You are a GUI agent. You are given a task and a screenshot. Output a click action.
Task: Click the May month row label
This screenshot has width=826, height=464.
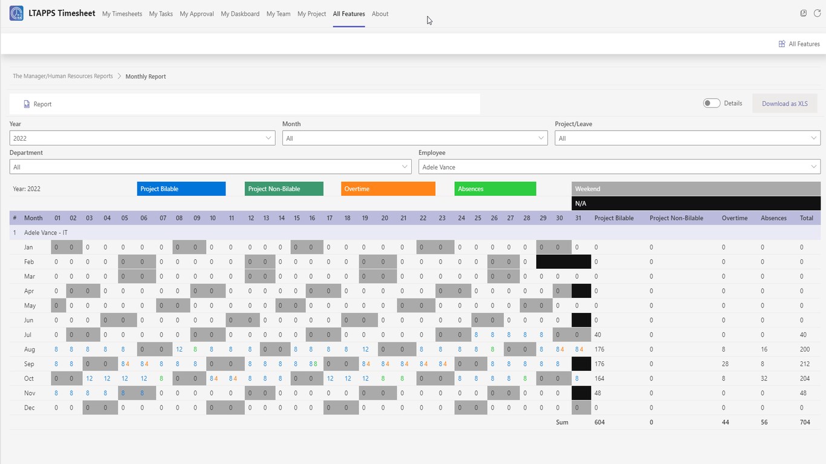coord(30,305)
